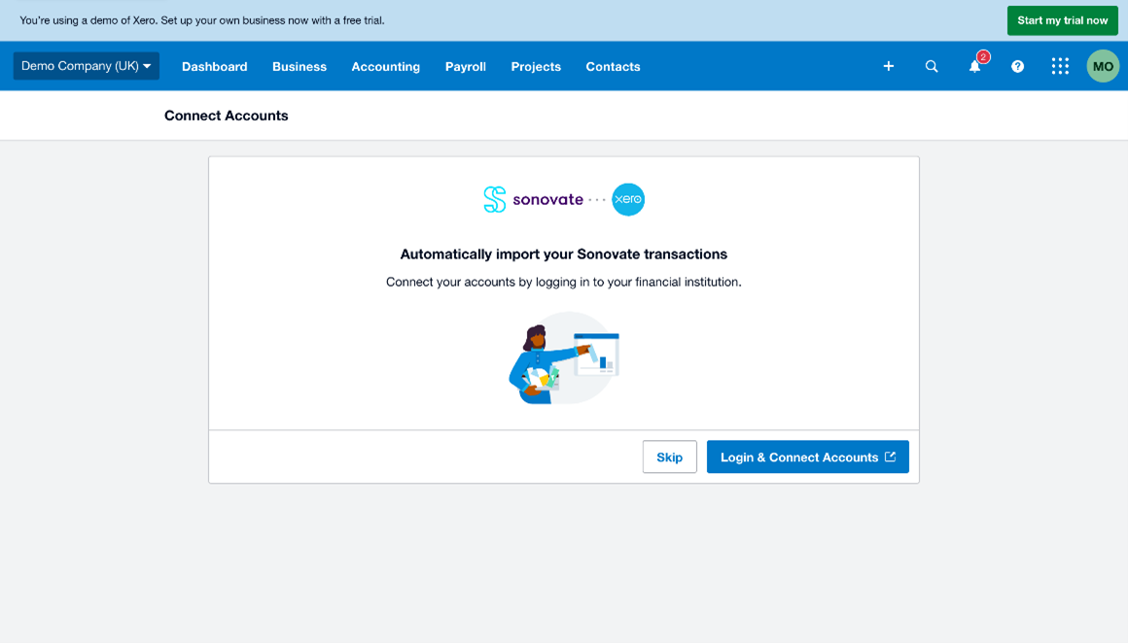View the red notification badge count
This screenshot has height=643, width=1128.
[983, 57]
